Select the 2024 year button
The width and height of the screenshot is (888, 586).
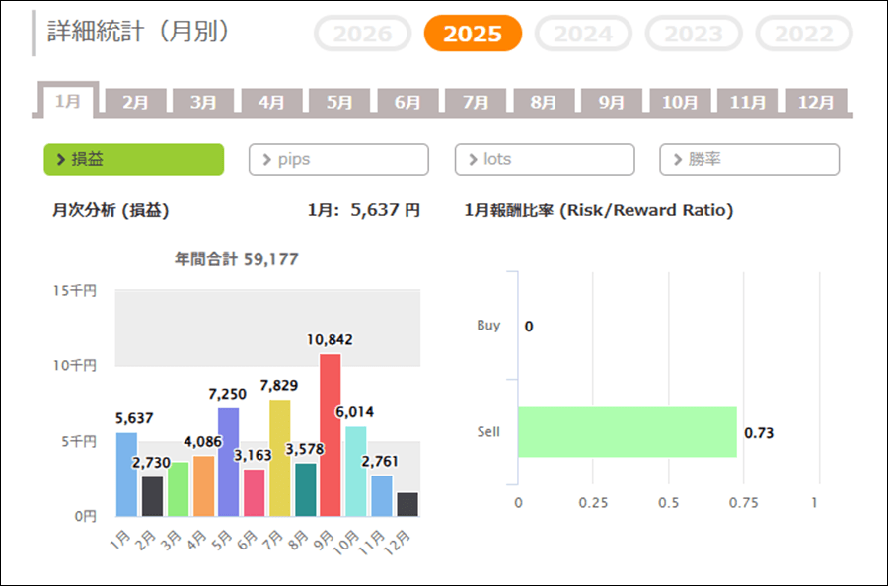coord(583,34)
